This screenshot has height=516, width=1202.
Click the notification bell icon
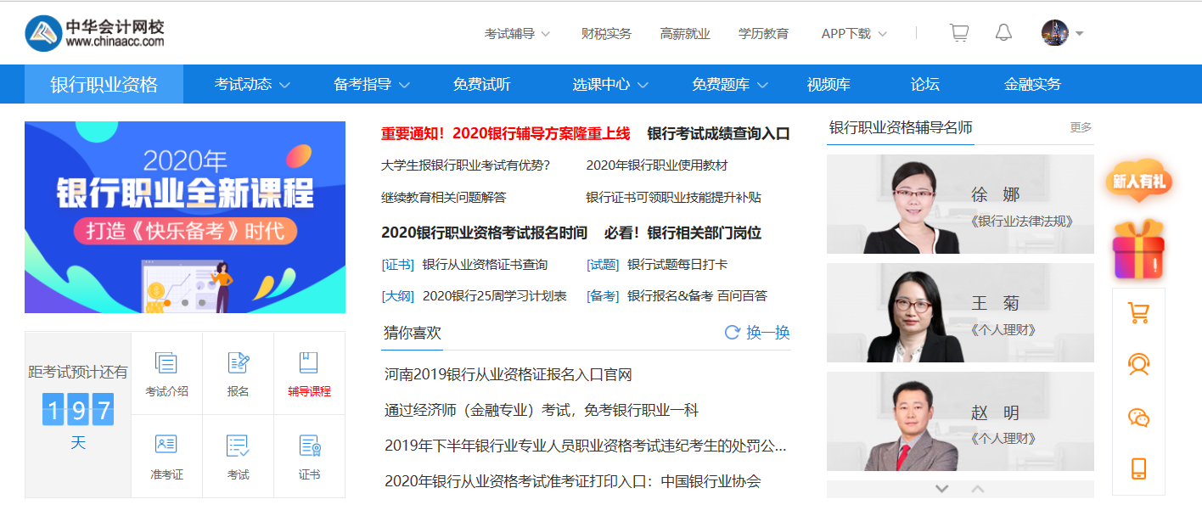pos(1003,33)
